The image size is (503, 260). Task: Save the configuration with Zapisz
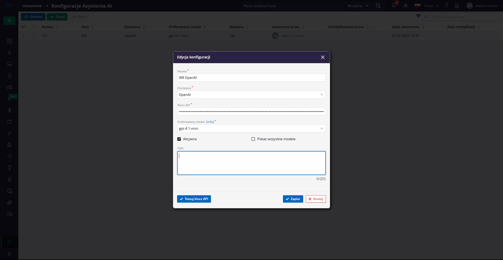pos(293,199)
